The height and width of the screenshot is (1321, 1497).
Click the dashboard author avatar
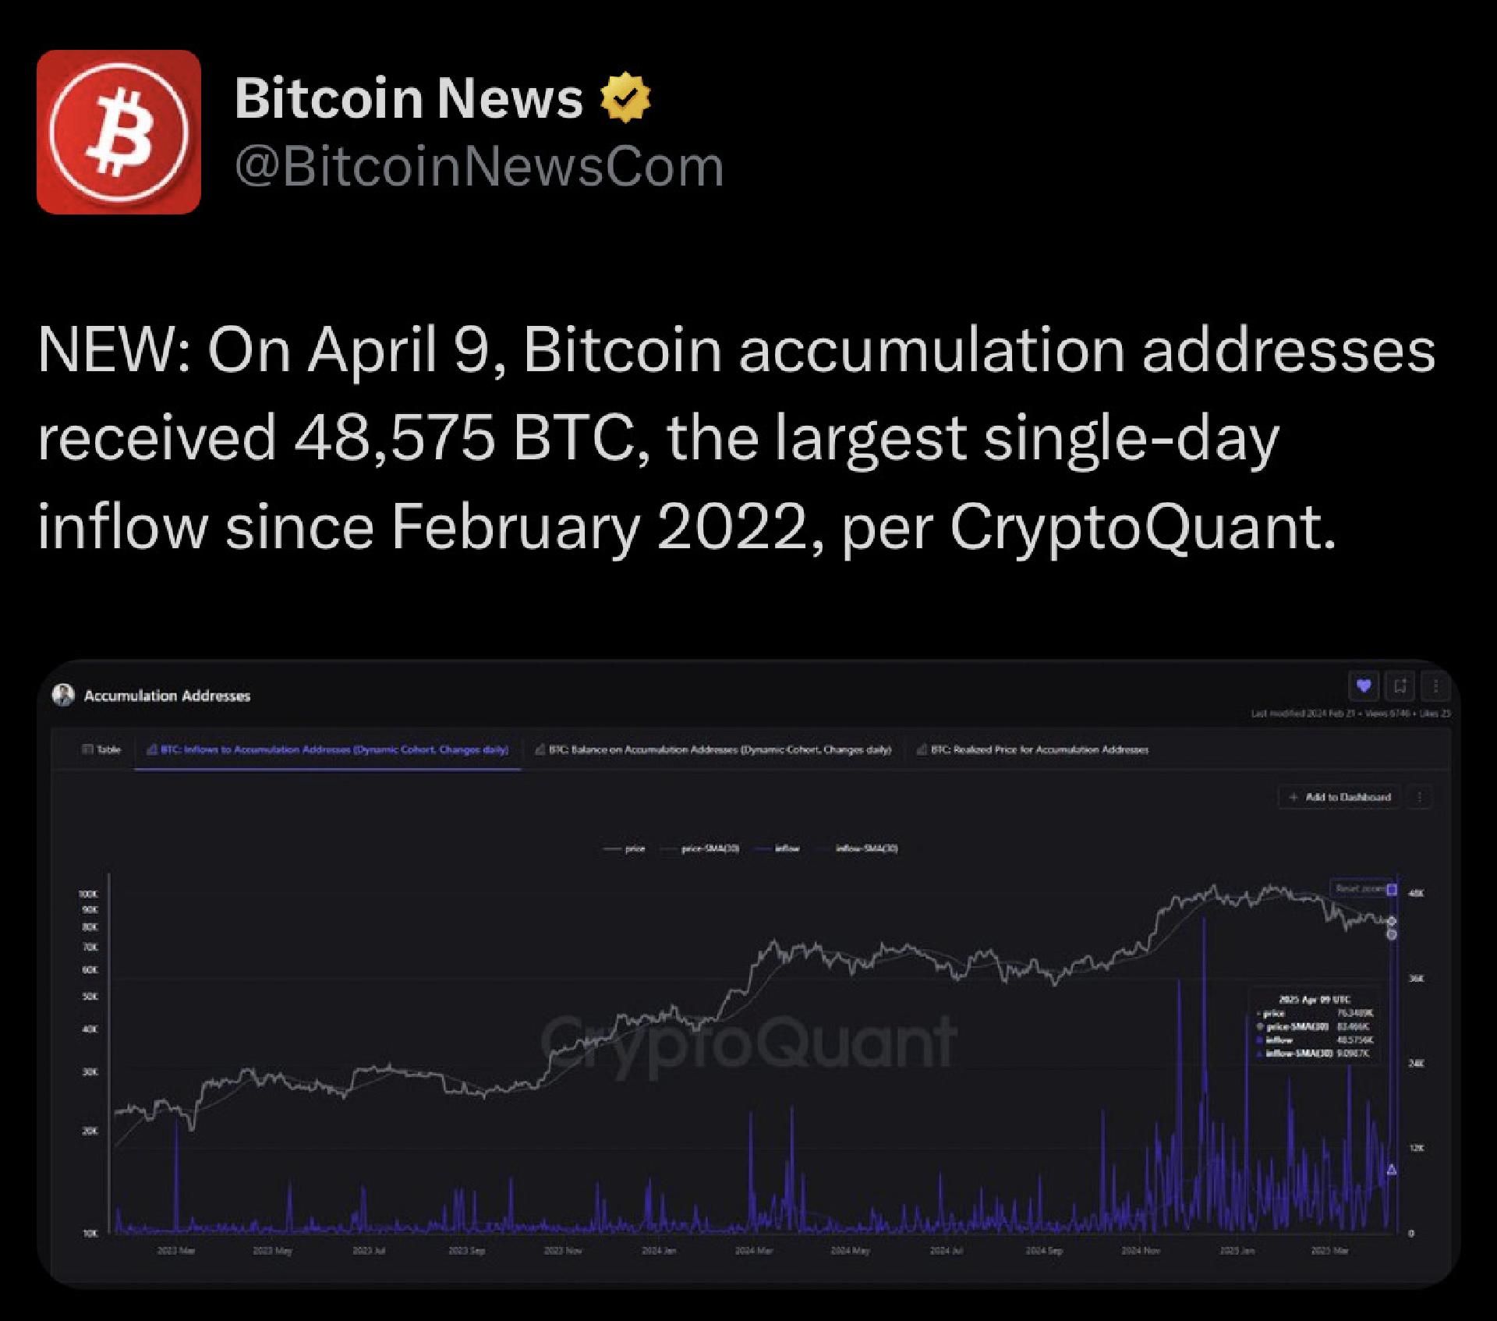[x=63, y=695]
